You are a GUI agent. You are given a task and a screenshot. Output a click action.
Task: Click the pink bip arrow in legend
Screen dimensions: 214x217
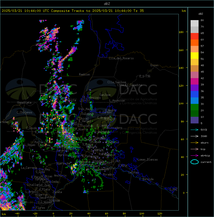coord(194,149)
